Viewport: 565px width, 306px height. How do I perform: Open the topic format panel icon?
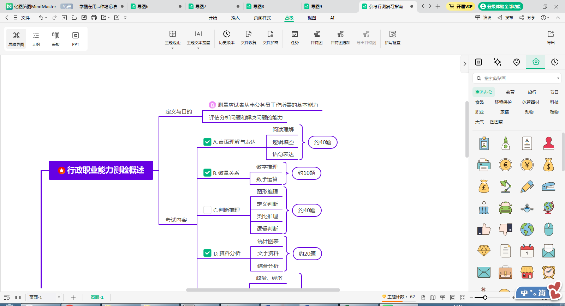(478, 62)
